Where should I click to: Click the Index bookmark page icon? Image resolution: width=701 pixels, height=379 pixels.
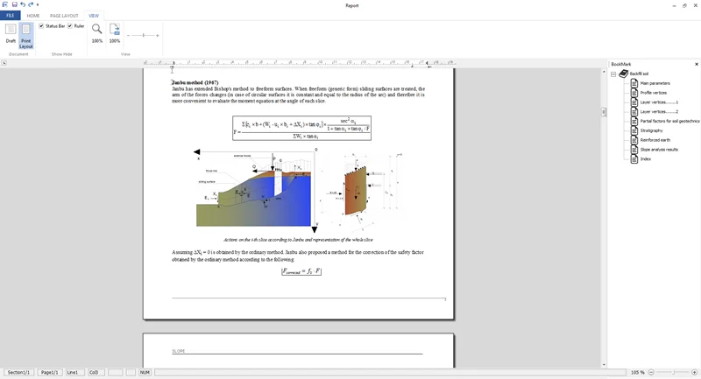tap(634, 159)
